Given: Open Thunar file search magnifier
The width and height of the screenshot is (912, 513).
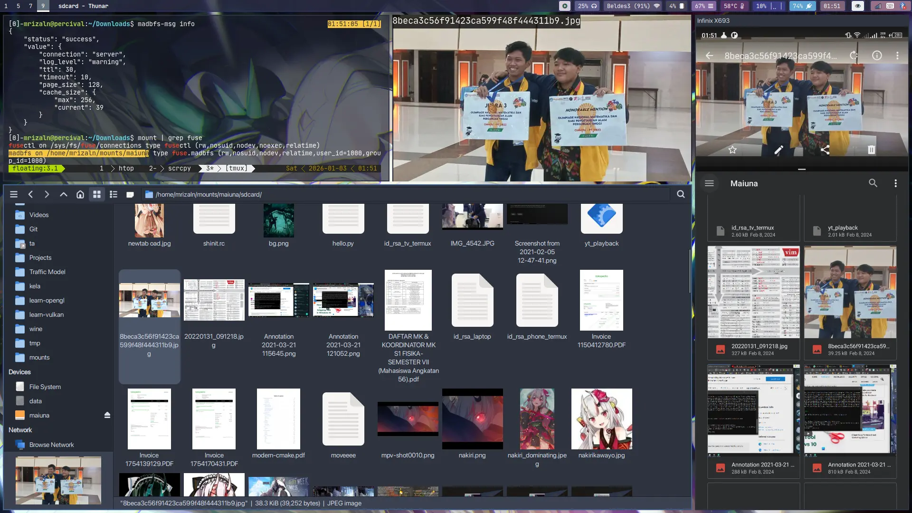Looking at the screenshot, I should [681, 194].
